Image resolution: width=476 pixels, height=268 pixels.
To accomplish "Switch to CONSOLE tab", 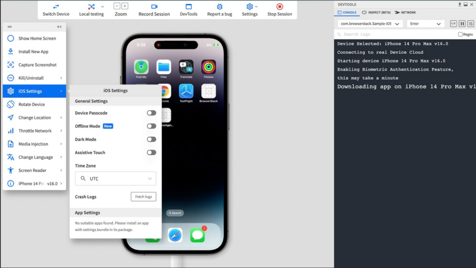I will coord(347,13).
